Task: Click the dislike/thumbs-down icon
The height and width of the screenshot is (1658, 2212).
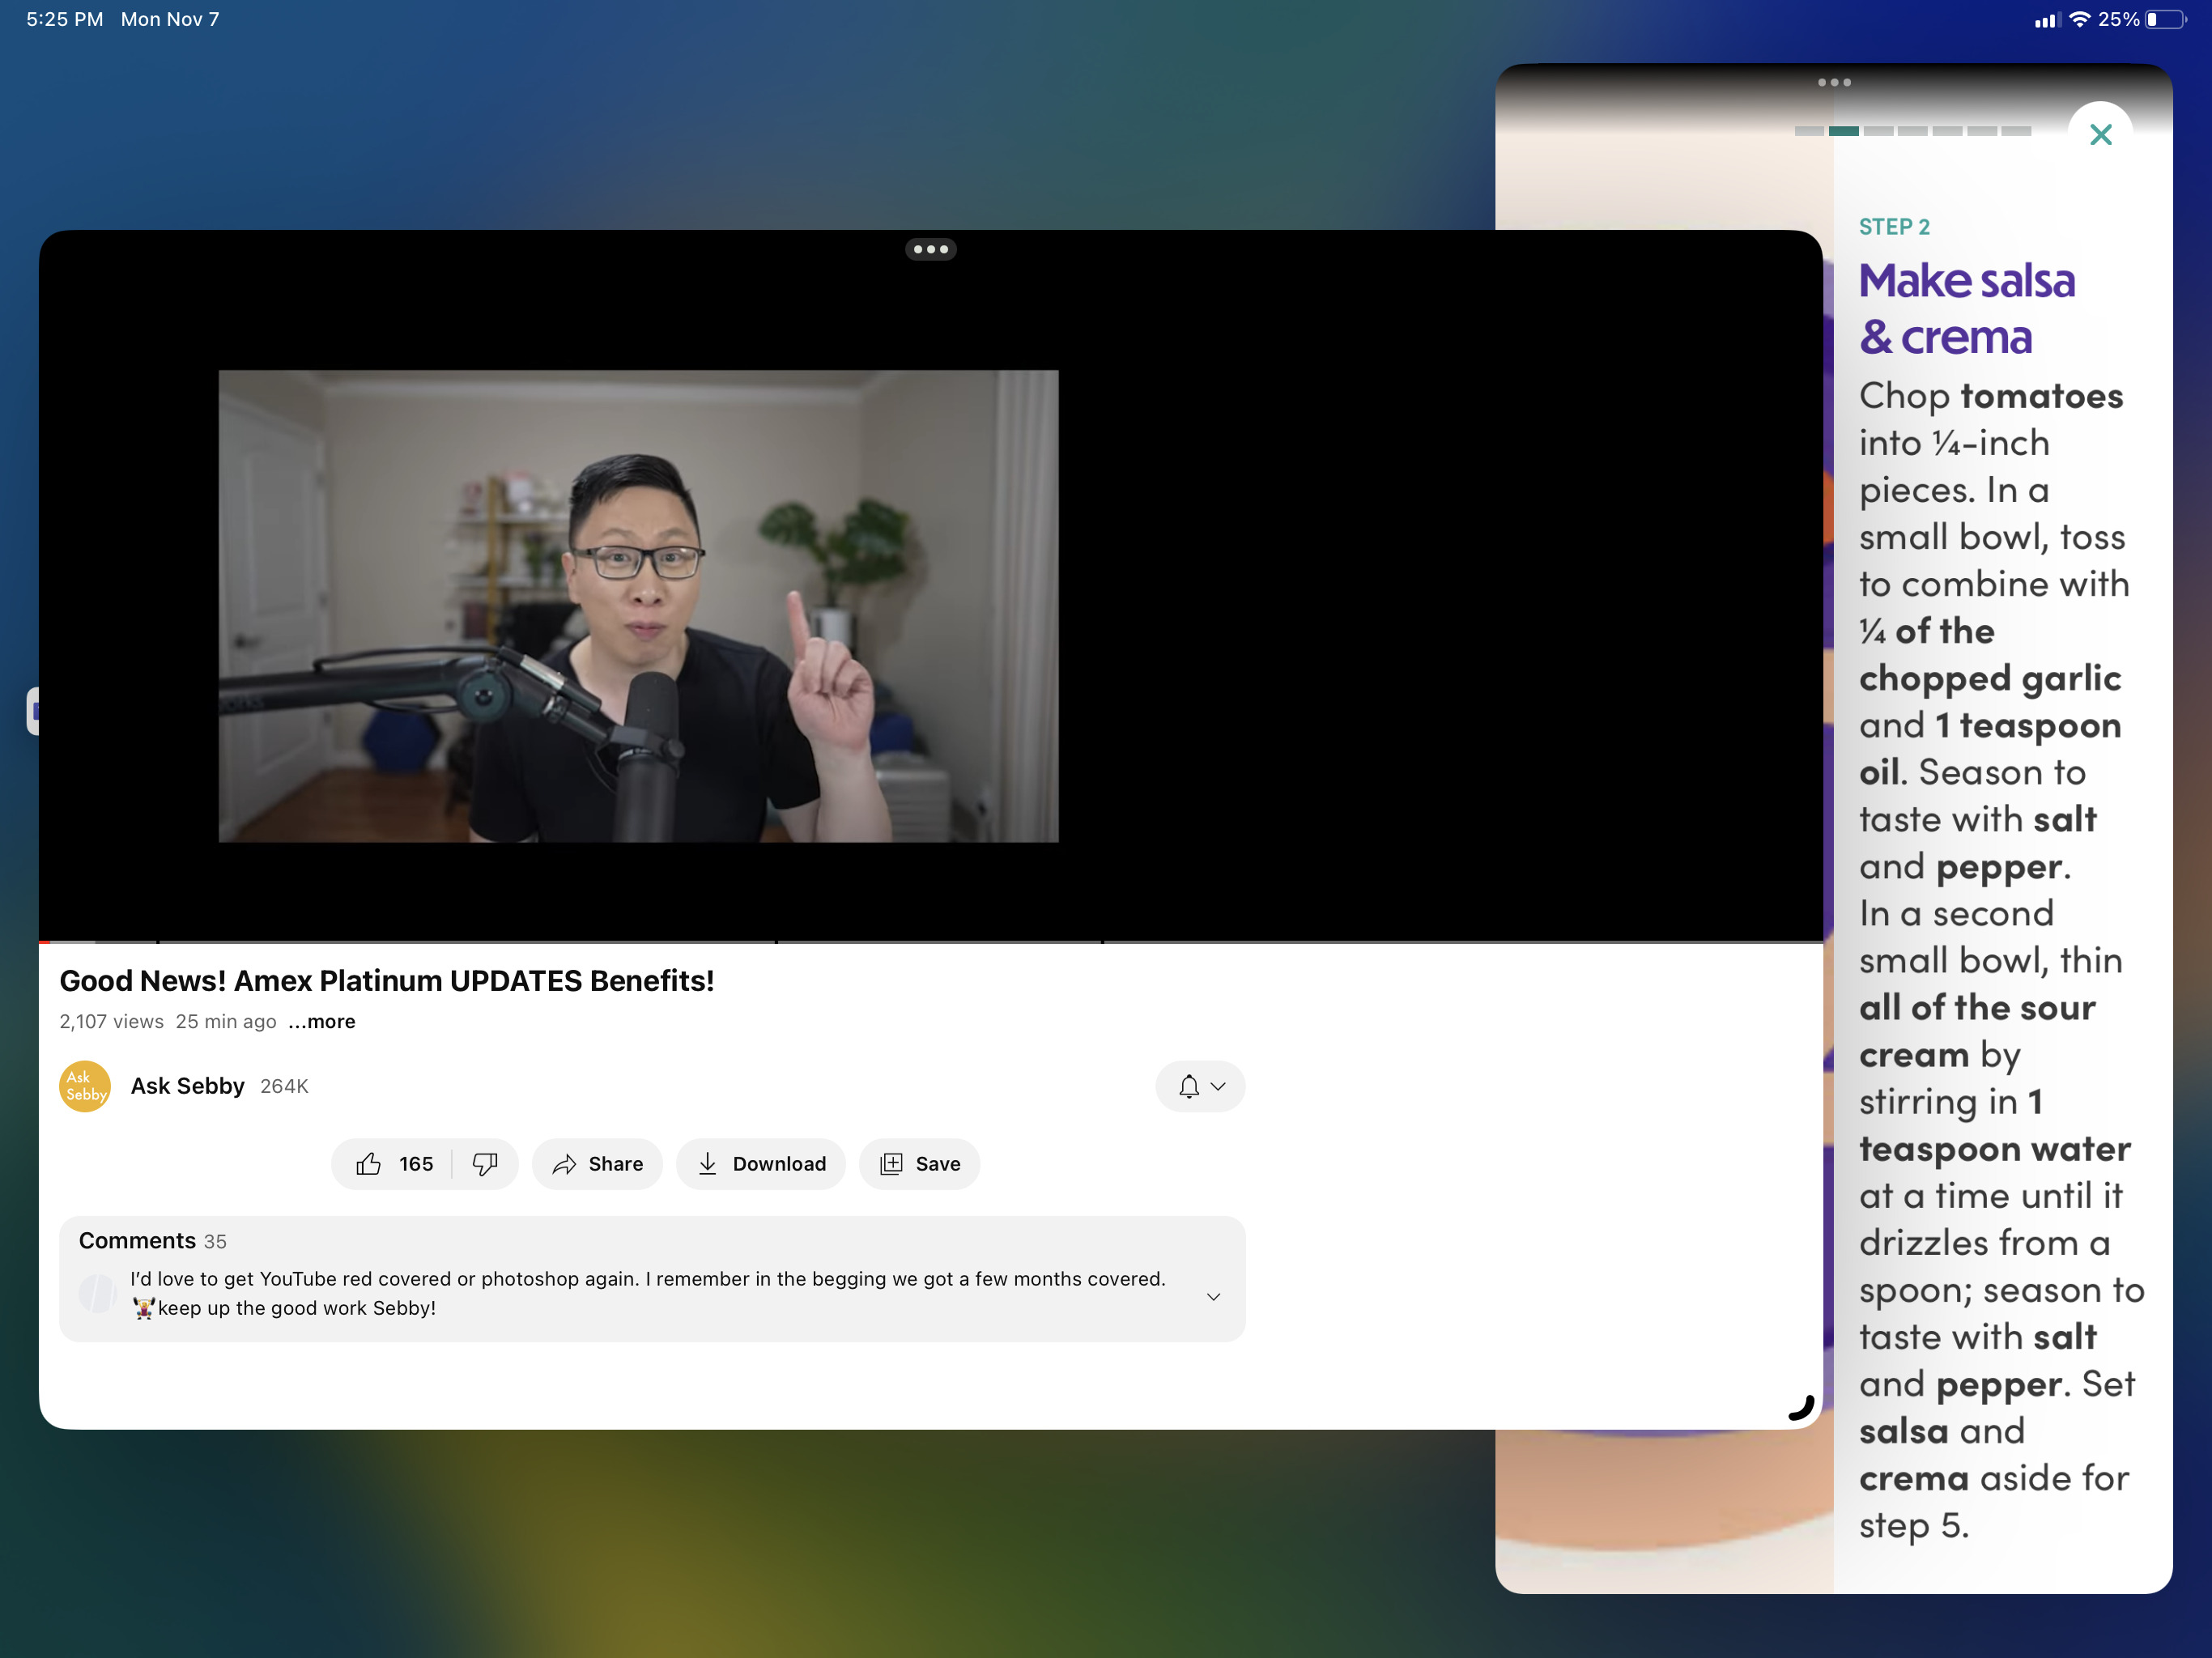Action: (x=486, y=1163)
